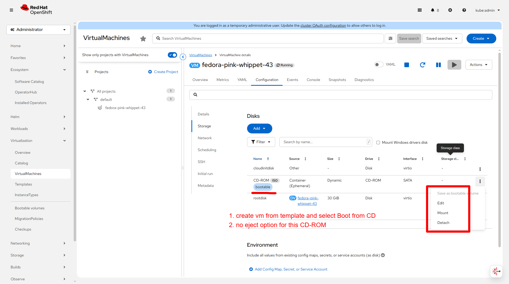509x284 pixels.
Task: Open the help question mark menu
Action: pyautogui.click(x=464, y=10)
